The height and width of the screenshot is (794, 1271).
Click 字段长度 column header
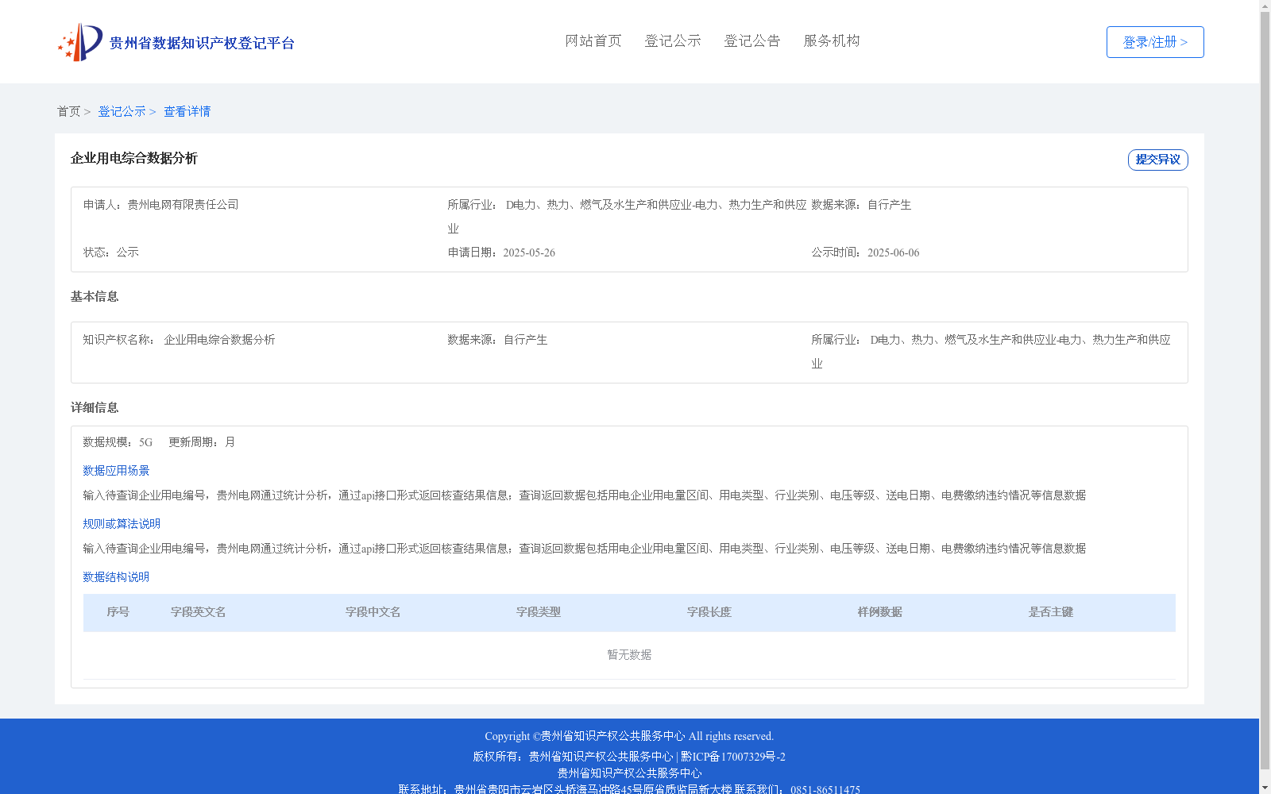(x=709, y=612)
